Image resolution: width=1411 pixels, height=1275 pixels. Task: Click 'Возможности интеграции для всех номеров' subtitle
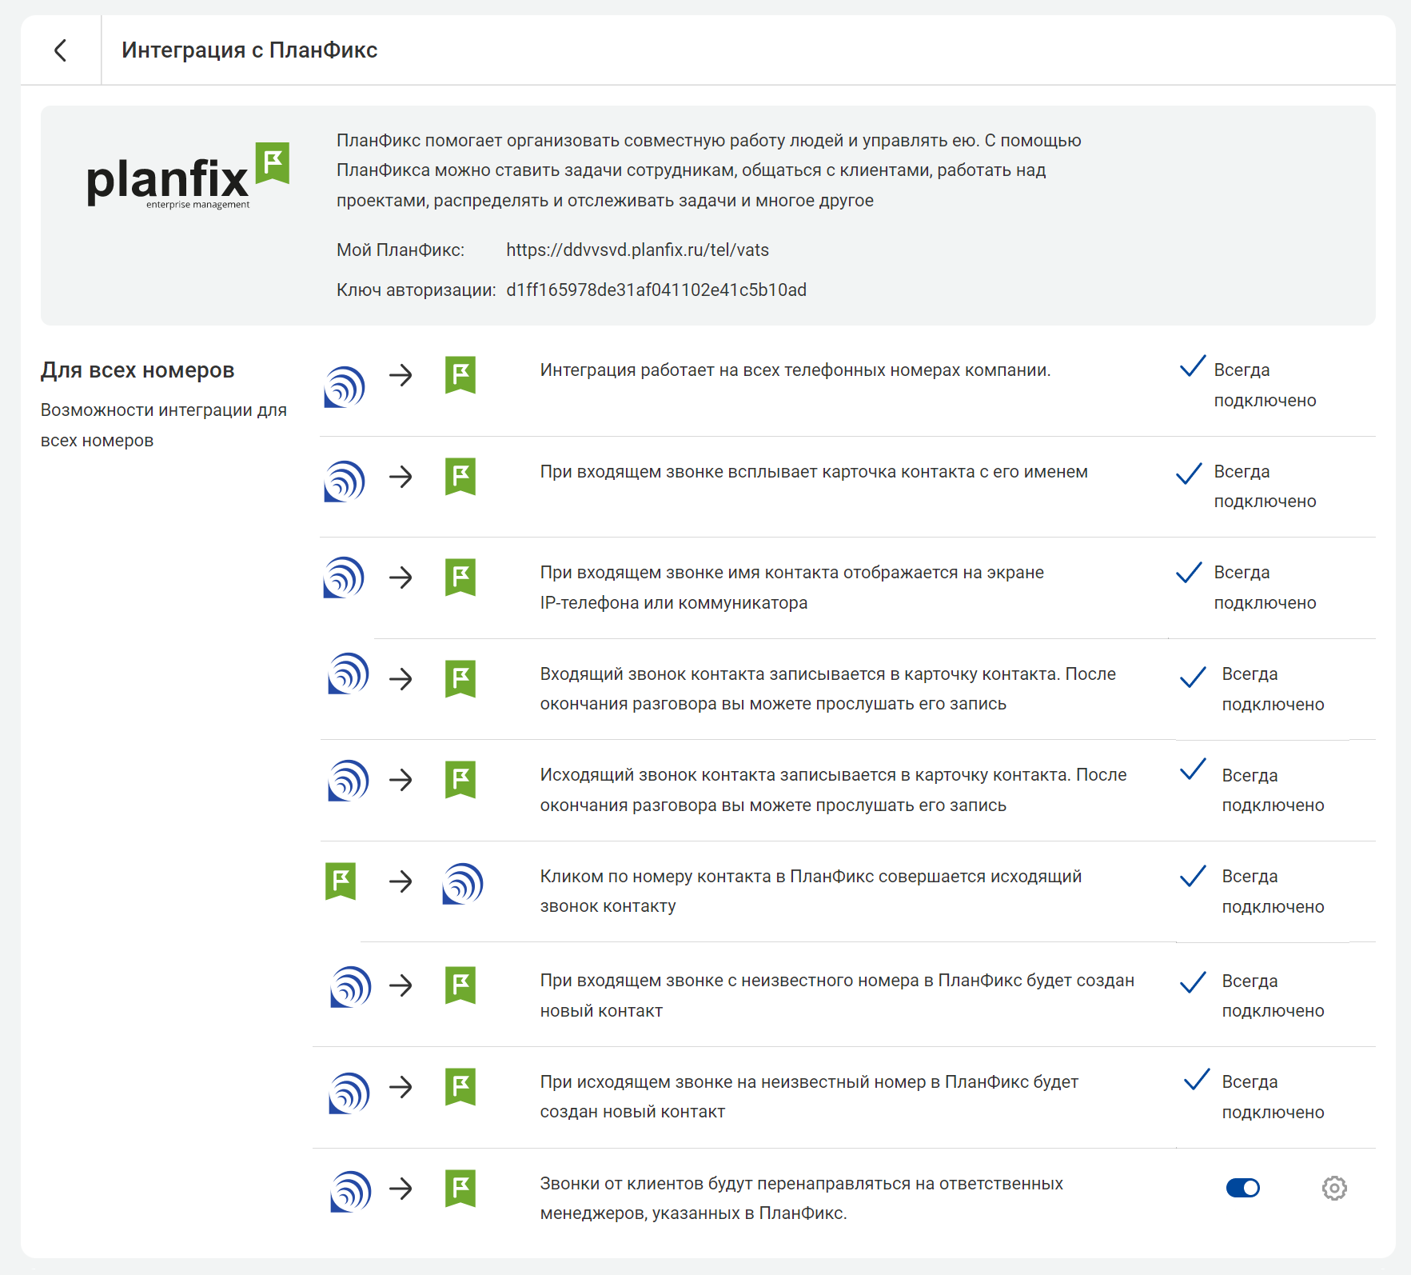164,426
